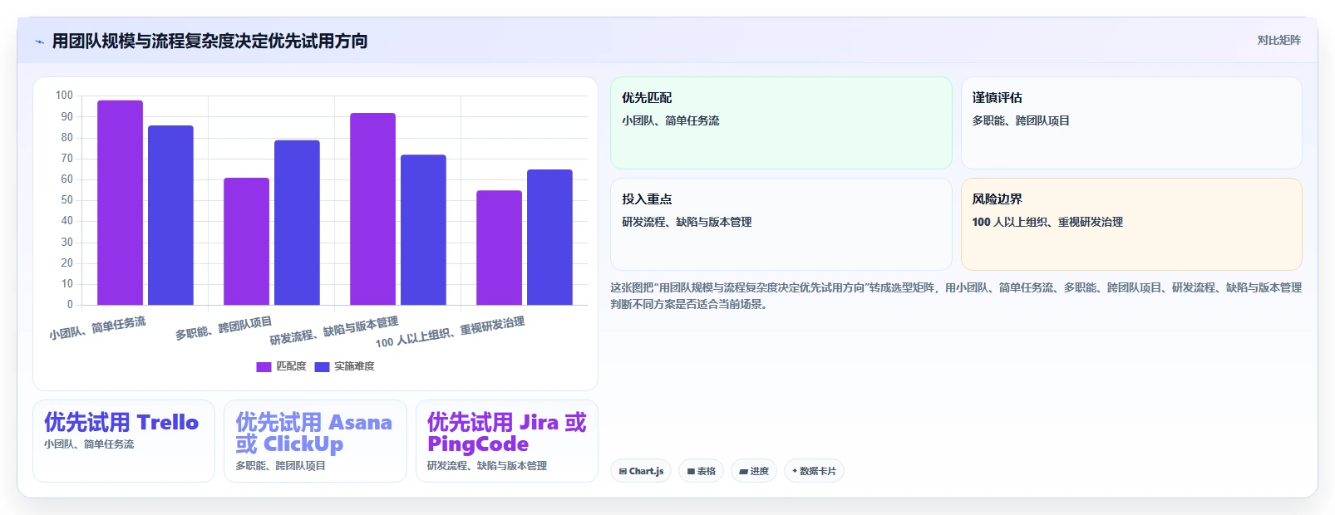This screenshot has width=1335, height=515.
Task: Click the axis label 小团队、简单任务流
Action: coord(97,328)
